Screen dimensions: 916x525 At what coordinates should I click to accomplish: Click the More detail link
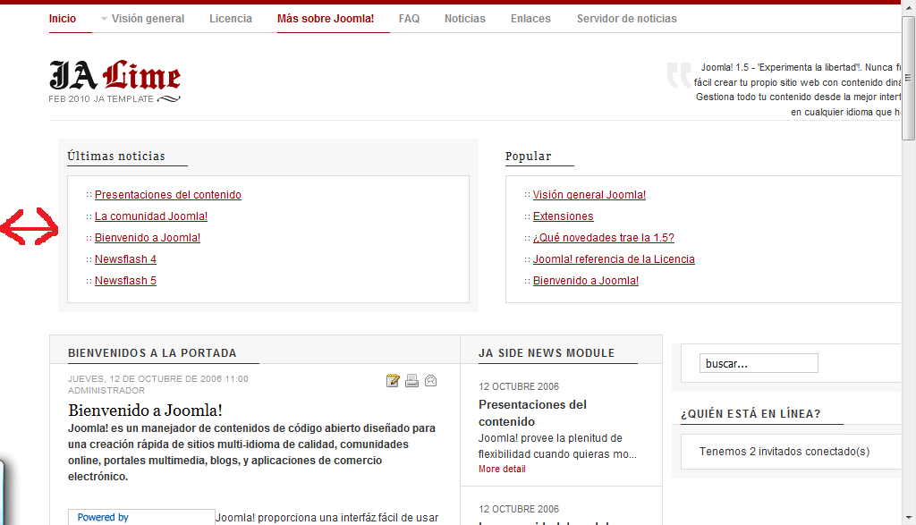point(502,469)
